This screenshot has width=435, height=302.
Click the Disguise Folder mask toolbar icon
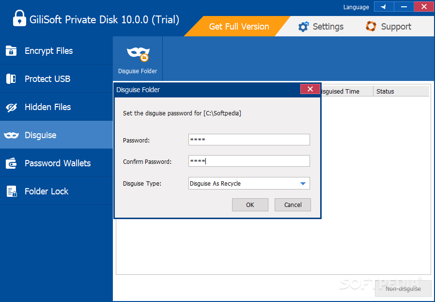coord(138,54)
